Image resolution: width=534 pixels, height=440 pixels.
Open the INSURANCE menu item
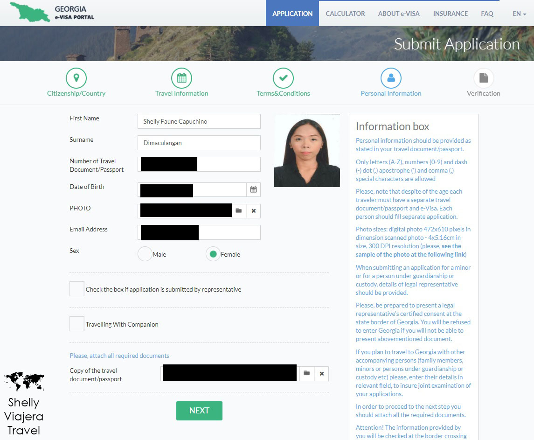(x=450, y=14)
